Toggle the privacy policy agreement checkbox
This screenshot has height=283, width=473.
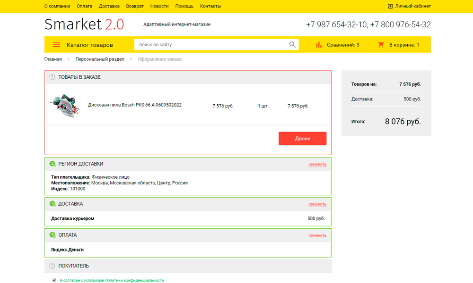[x=54, y=280]
